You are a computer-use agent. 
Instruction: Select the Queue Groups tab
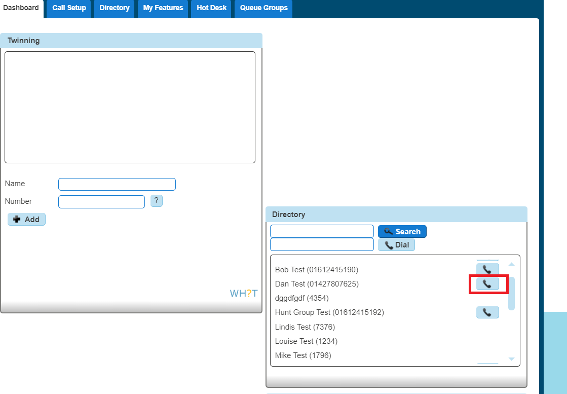click(263, 8)
